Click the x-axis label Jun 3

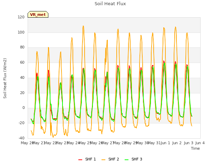(189, 143)
